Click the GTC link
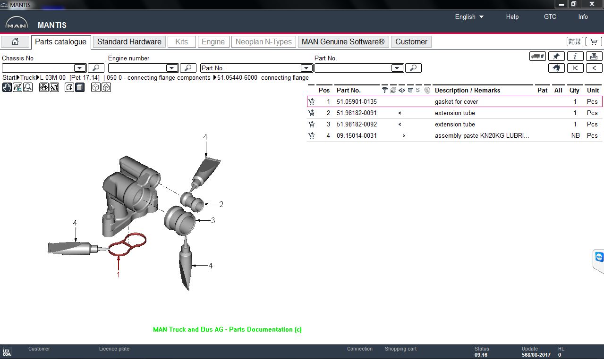The image size is (604, 359). click(550, 17)
